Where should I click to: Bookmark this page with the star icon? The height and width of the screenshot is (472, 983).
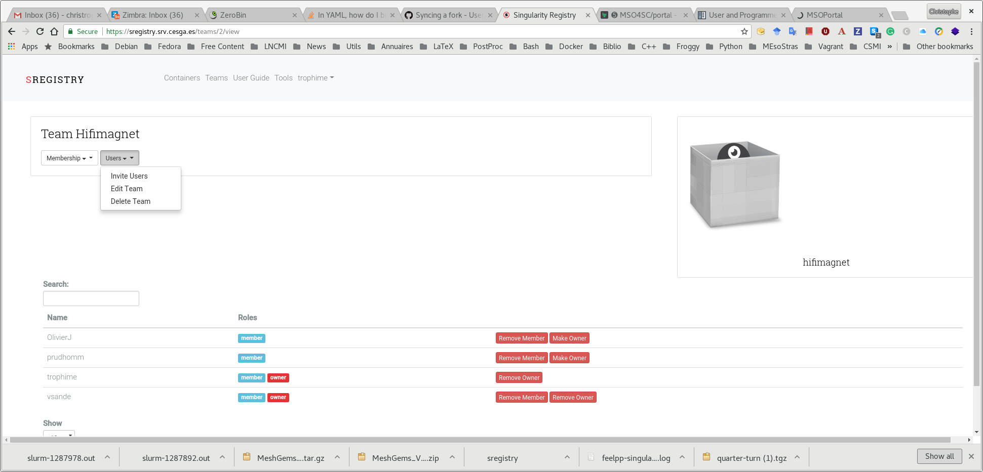tap(744, 31)
